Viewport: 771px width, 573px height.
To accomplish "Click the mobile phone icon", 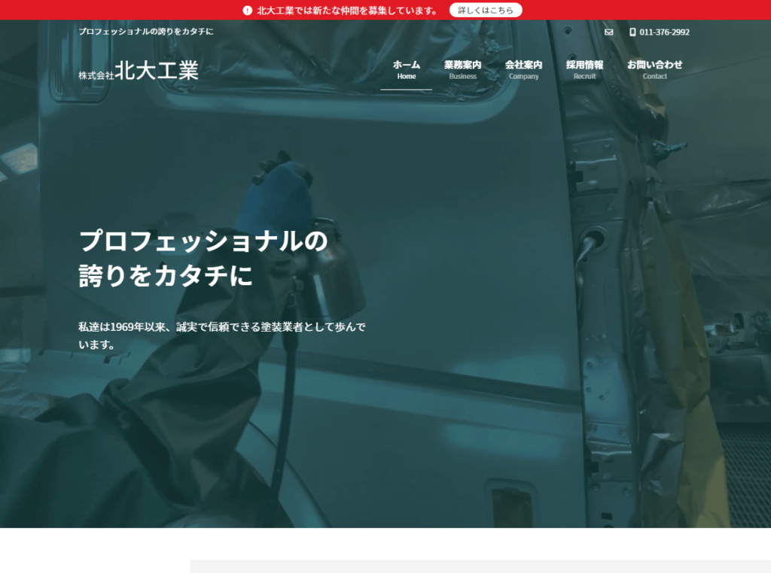I will point(632,32).
